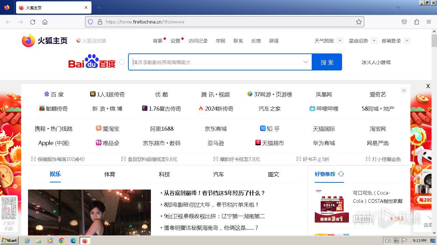Close the side advertisement with X
This screenshot has height=245, width=437.
[428, 86]
